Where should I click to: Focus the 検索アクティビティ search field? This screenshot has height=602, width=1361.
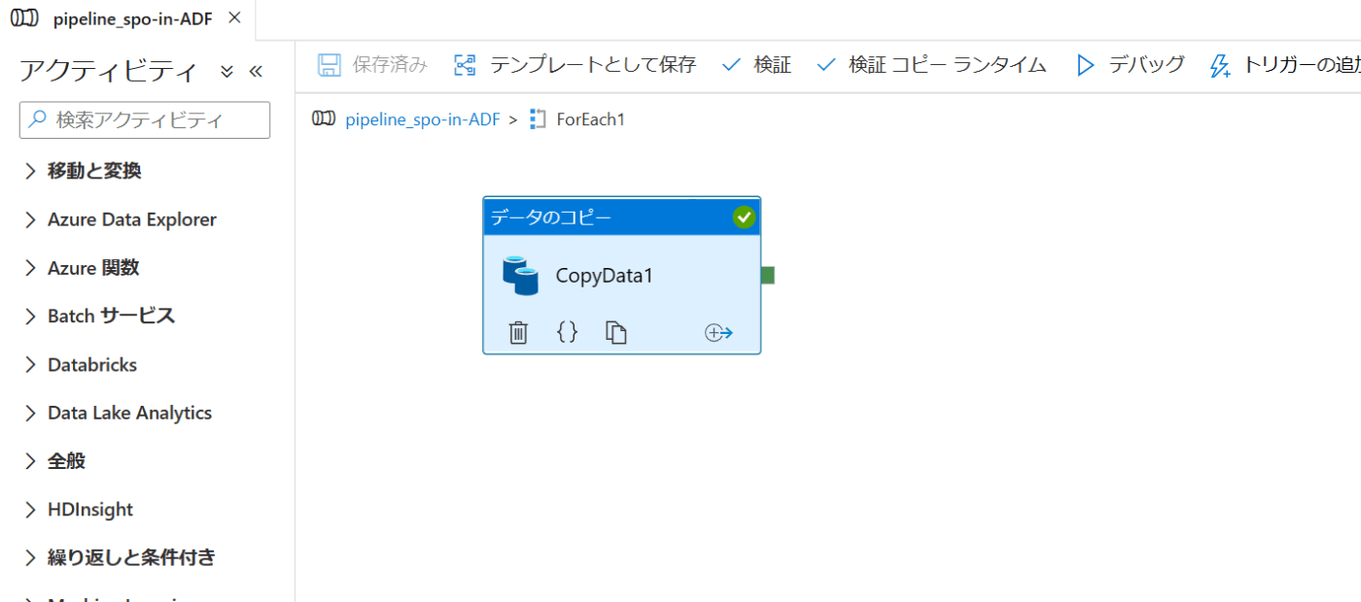[145, 119]
